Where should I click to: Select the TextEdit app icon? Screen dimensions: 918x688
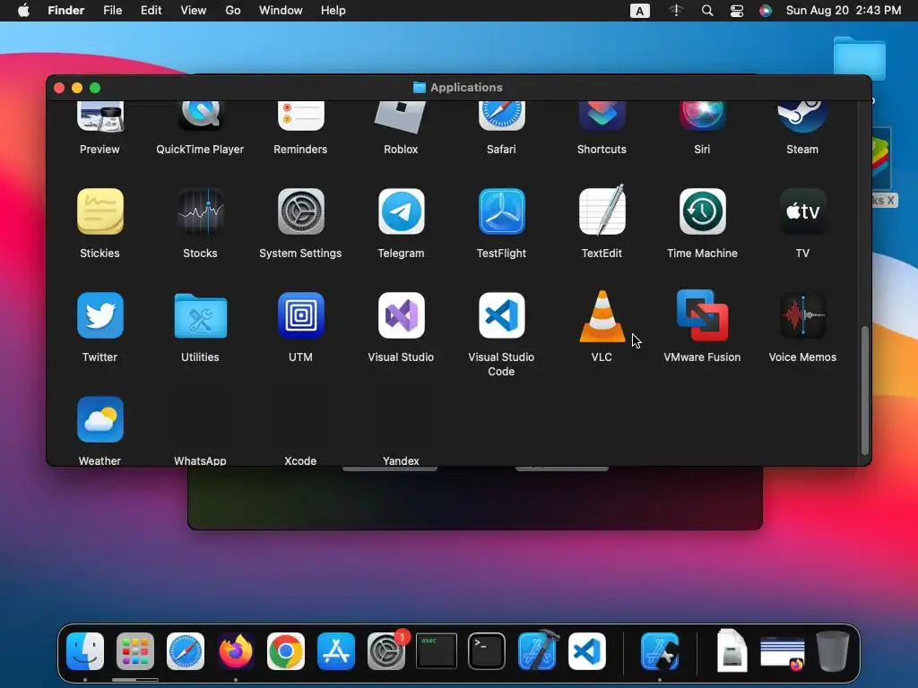pos(602,210)
